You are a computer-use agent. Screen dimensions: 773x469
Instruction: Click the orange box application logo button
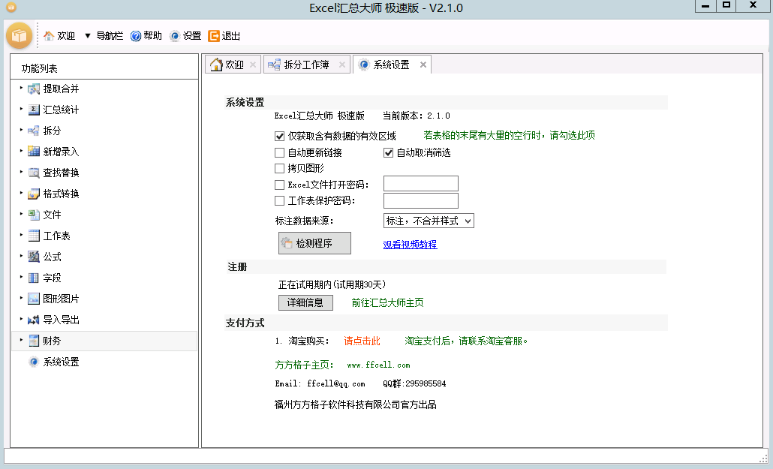20,35
